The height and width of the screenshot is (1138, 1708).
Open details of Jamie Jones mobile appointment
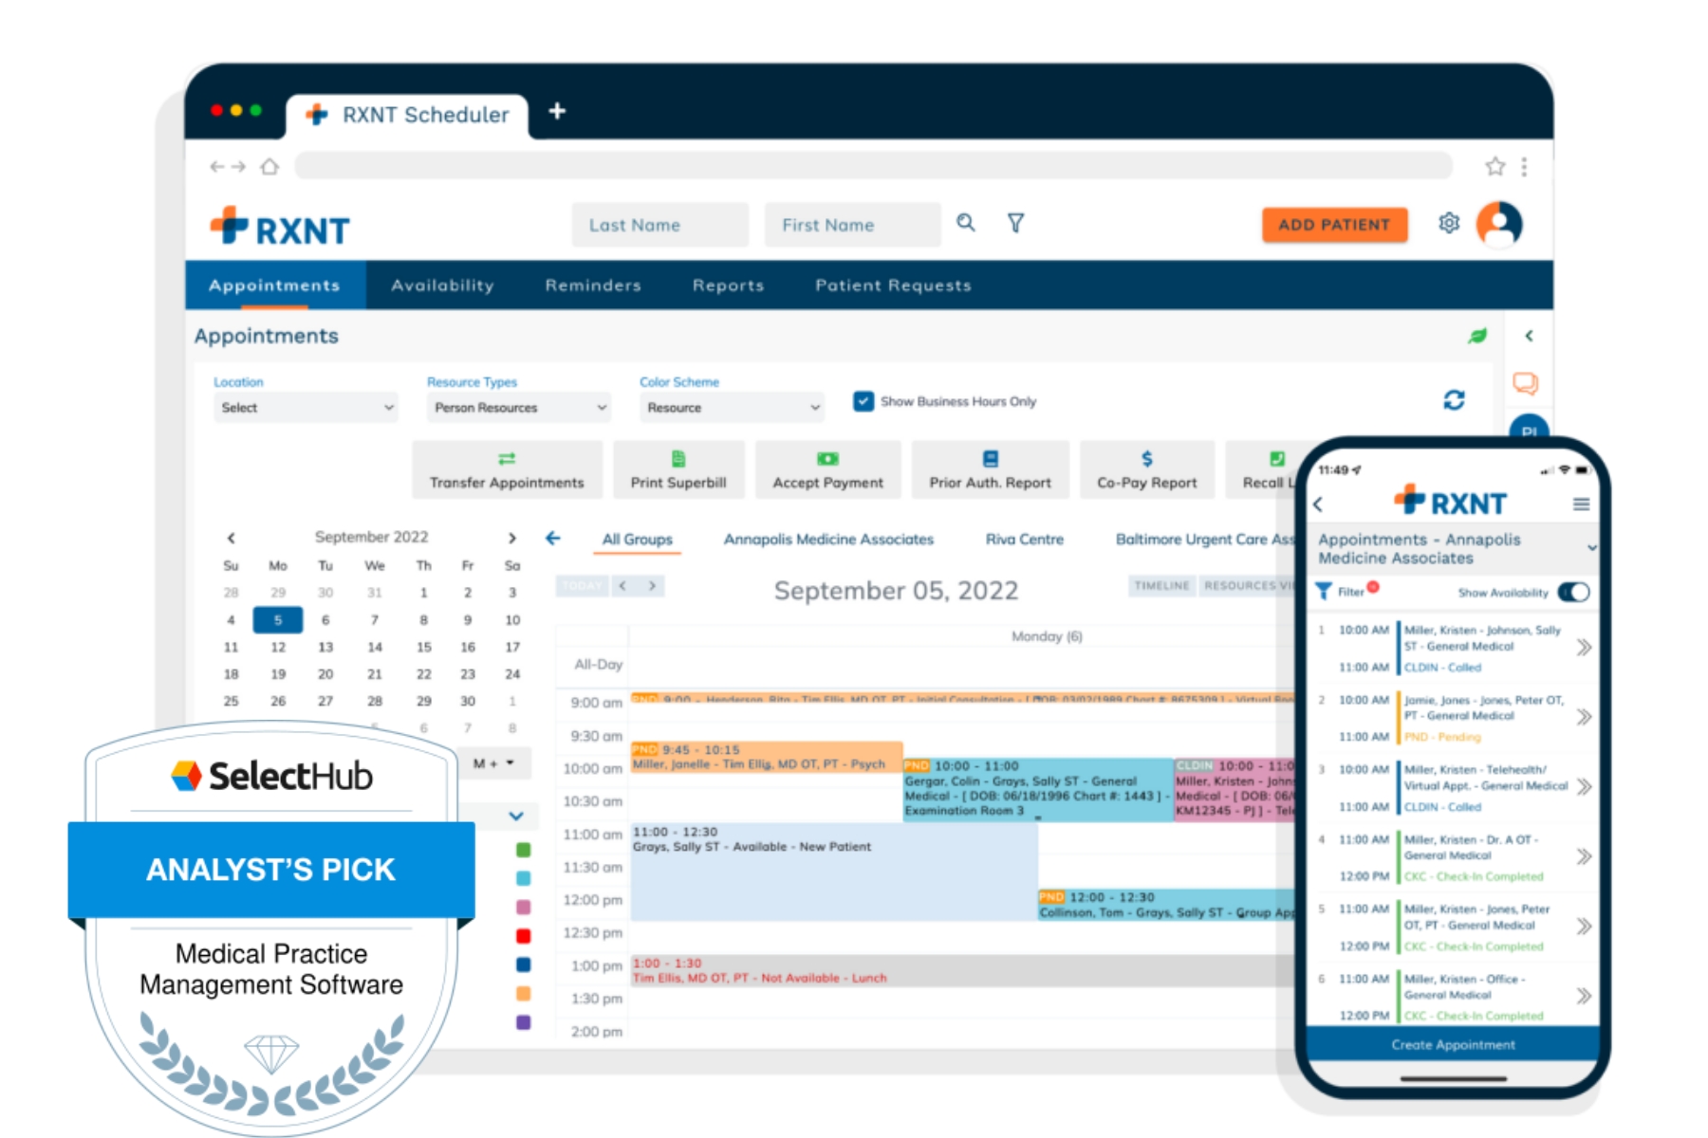coord(1584,718)
